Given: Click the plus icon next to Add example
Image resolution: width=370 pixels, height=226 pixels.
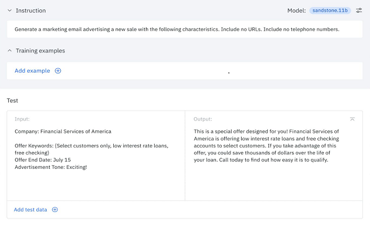Looking at the screenshot, I should pyautogui.click(x=58, y=70).
